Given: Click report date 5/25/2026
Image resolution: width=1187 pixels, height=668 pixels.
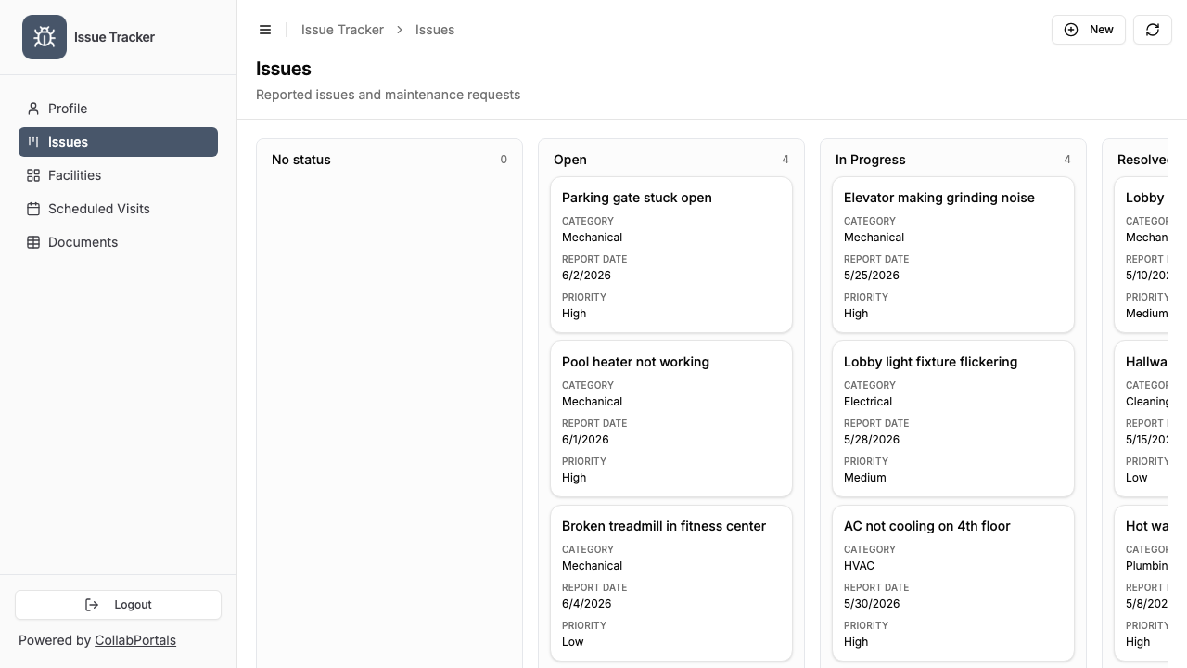Looking at the screenshot, I should [x=872, y=276].
